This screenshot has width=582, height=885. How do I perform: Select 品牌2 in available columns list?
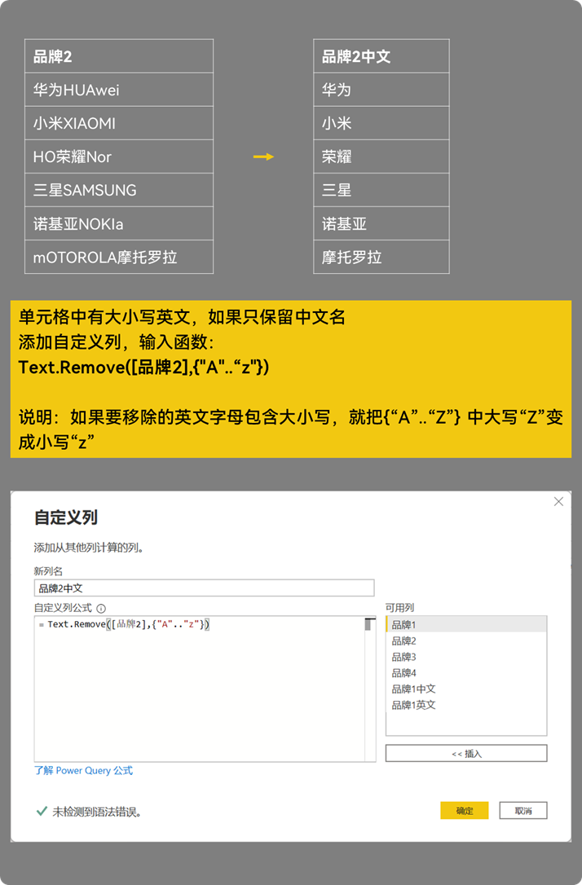[x=465, y=641]
